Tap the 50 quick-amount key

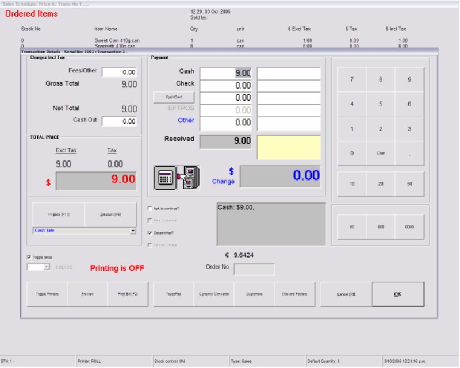pyautogui.click(x=409, y=184)
